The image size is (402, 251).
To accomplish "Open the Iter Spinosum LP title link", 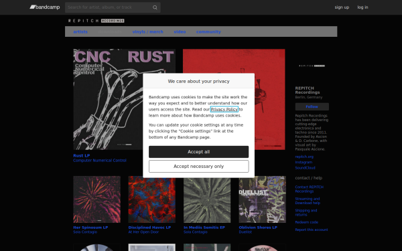I will click(x=90, y=228).
